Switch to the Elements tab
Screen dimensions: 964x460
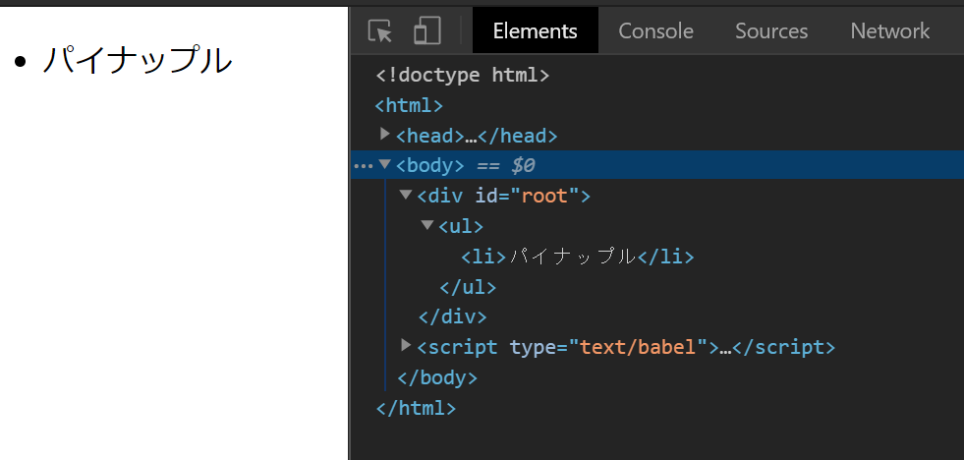pyautogui.click(x=535, y=30)
